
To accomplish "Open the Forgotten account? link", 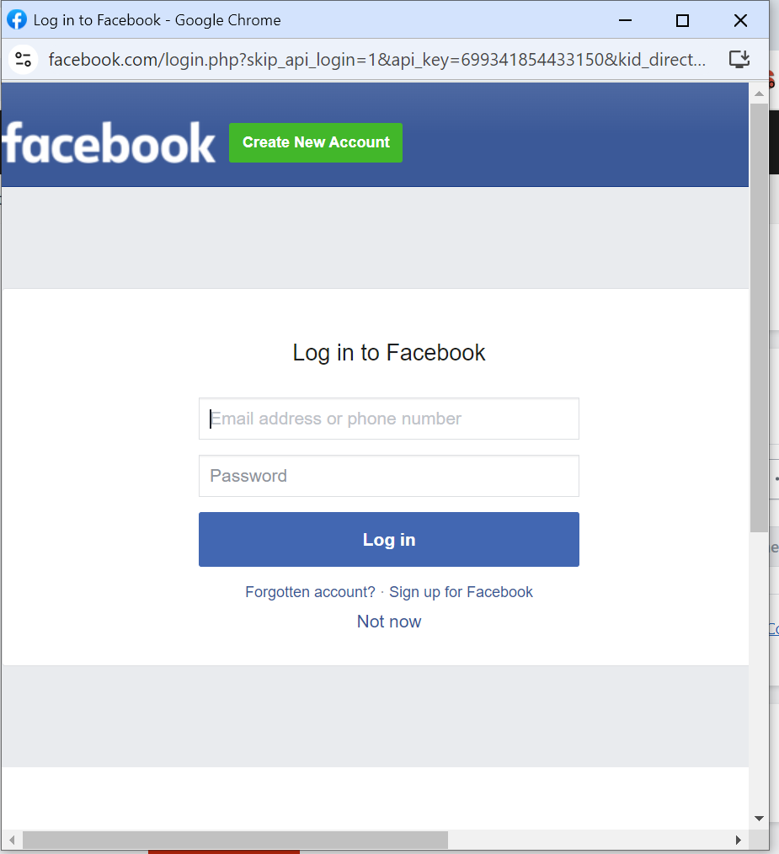I will (310, 592).
